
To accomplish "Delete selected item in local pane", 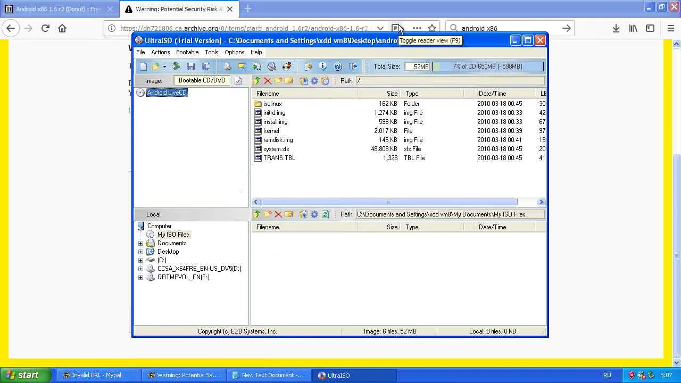I will coord(278,214).
